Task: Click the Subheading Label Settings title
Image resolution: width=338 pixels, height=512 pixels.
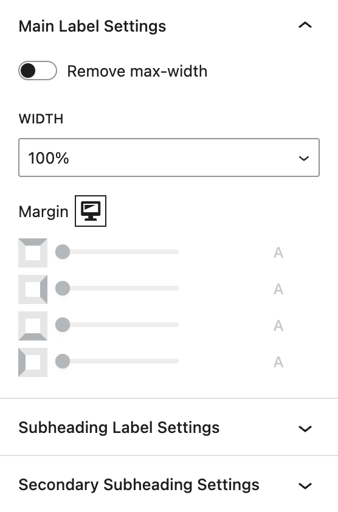Action: [119, 427]
